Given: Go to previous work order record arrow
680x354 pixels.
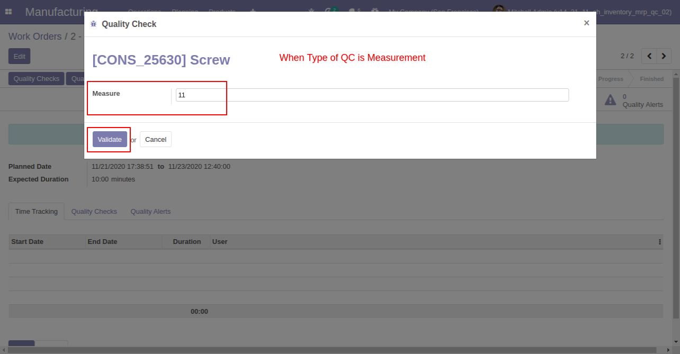Looking at the screenshot, I should [x=649, y=56].
